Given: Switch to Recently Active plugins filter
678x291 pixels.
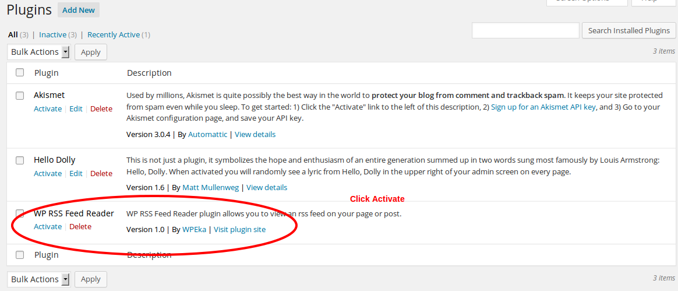Looking at the screenshot, I should pyautogui.click(x=114, y=34).
